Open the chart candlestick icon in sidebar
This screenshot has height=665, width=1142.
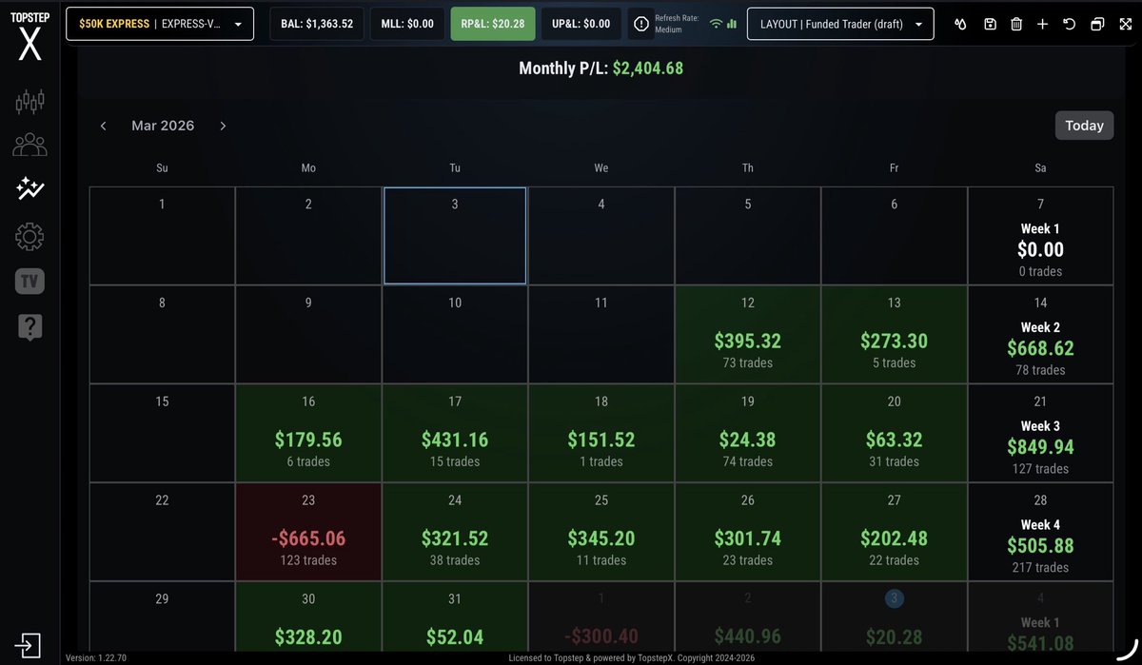coord(30,102)
